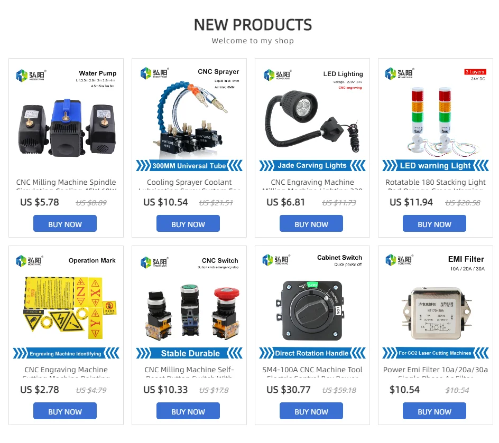Click the red 3 Layers badge
The width and height of the screenshot is (499, 443).
pyautogui.click(x=475, y=72)
